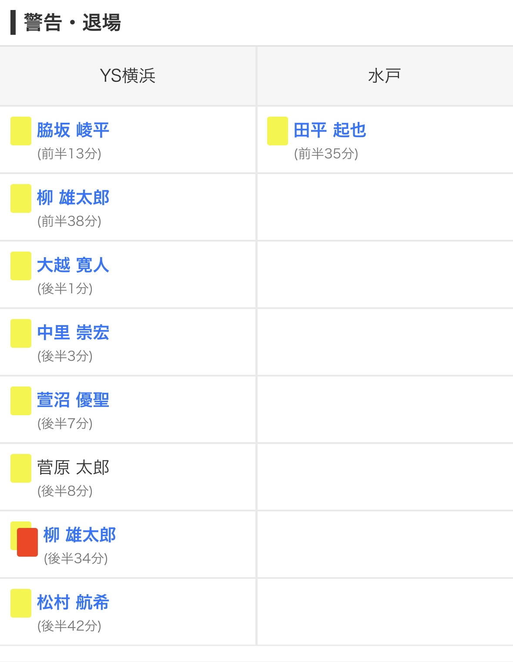Open player link 大越 寛人

tap(73, 265)
